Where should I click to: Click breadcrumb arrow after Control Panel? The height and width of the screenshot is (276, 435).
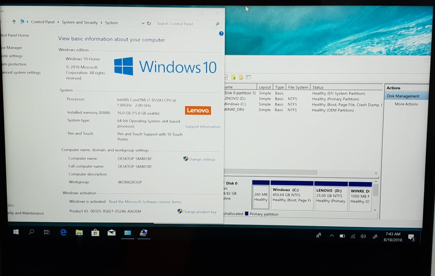(x=58, y=22)
